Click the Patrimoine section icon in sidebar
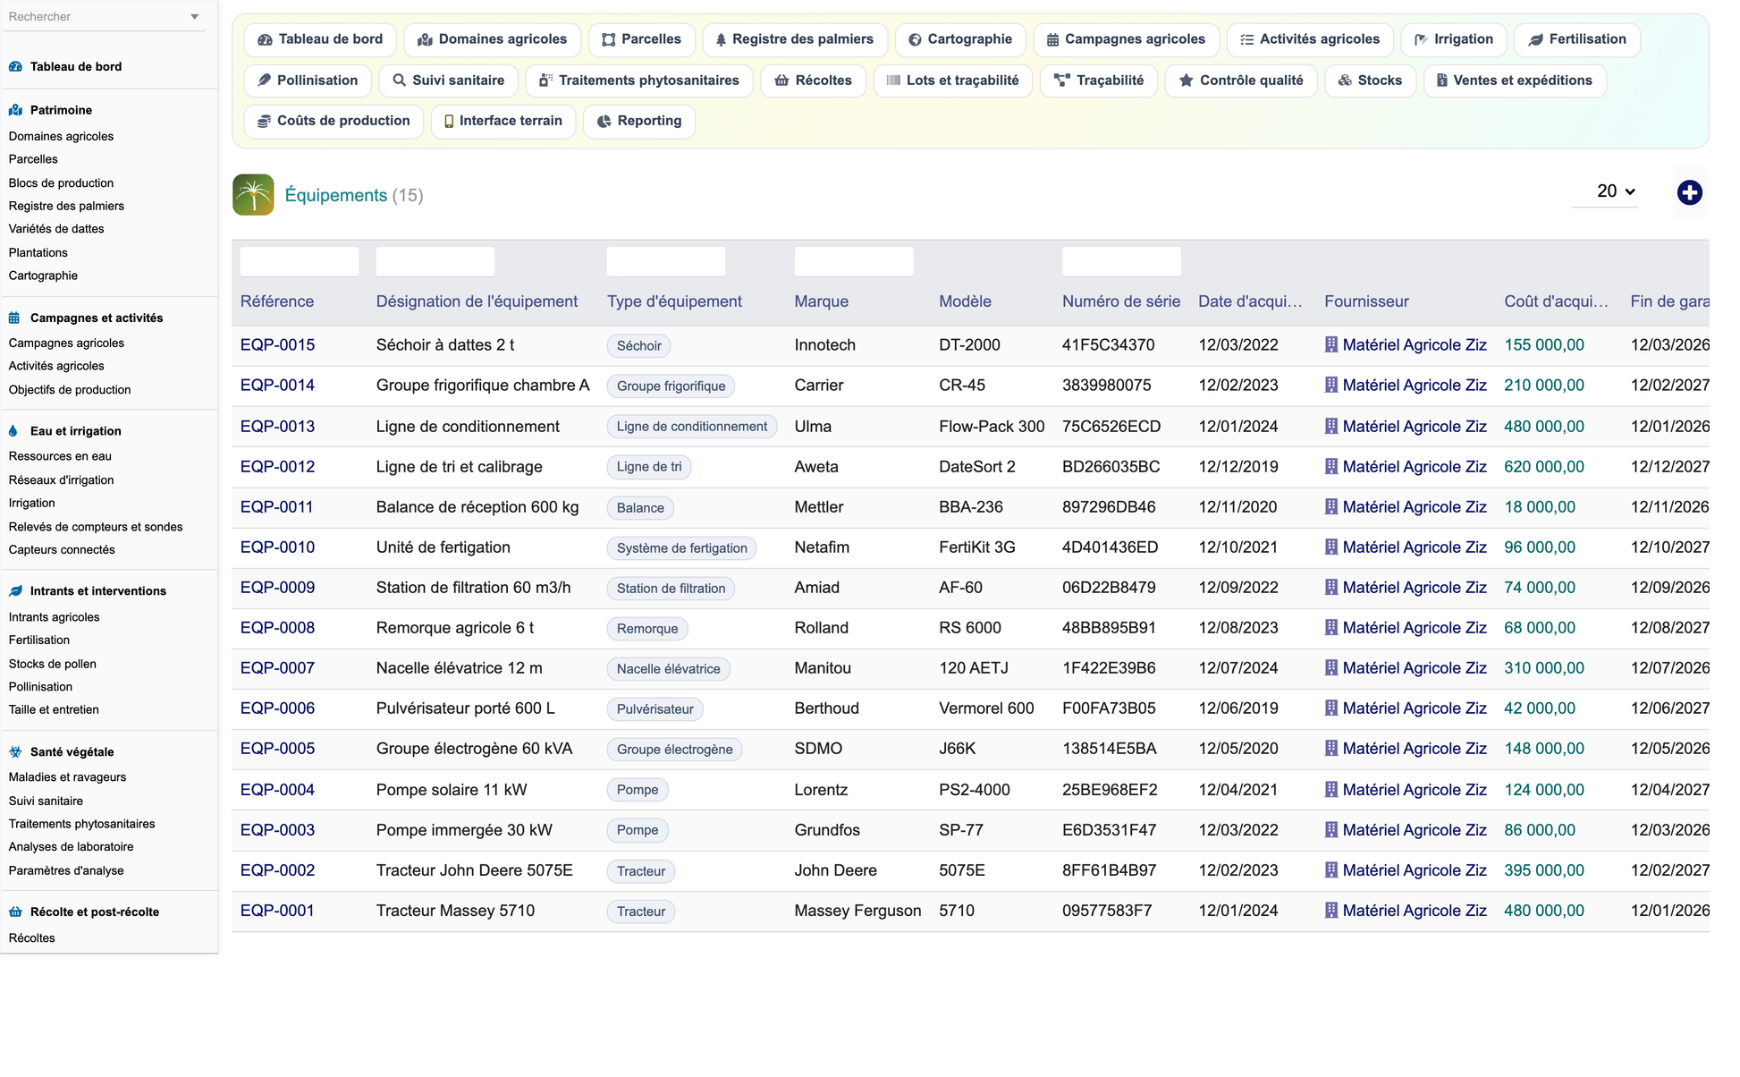 click(15, 110)
